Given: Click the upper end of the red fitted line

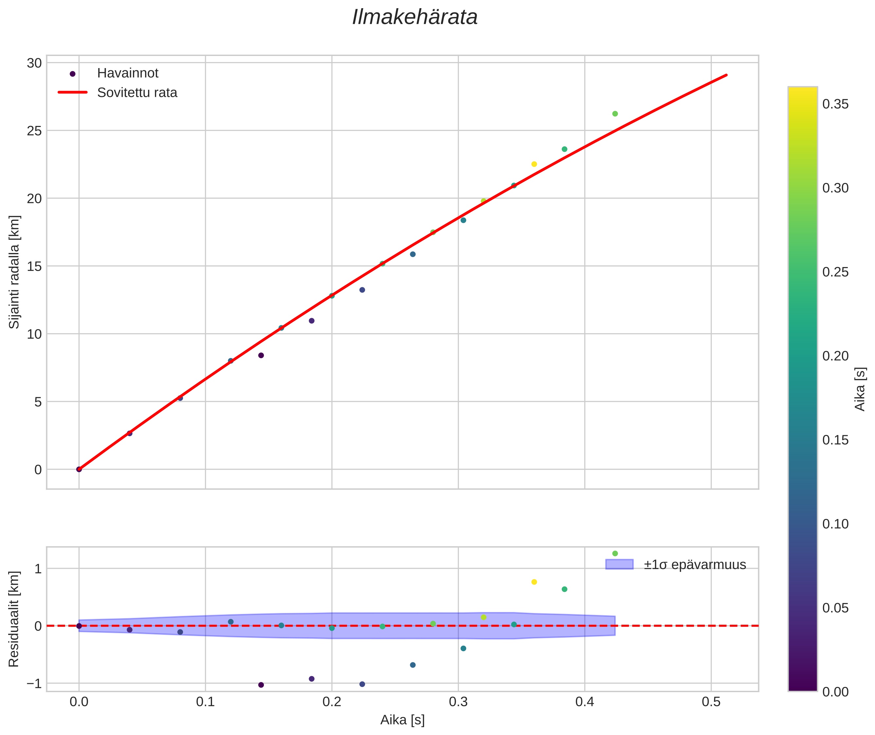Looking at the screenshot, I should 726,75.
